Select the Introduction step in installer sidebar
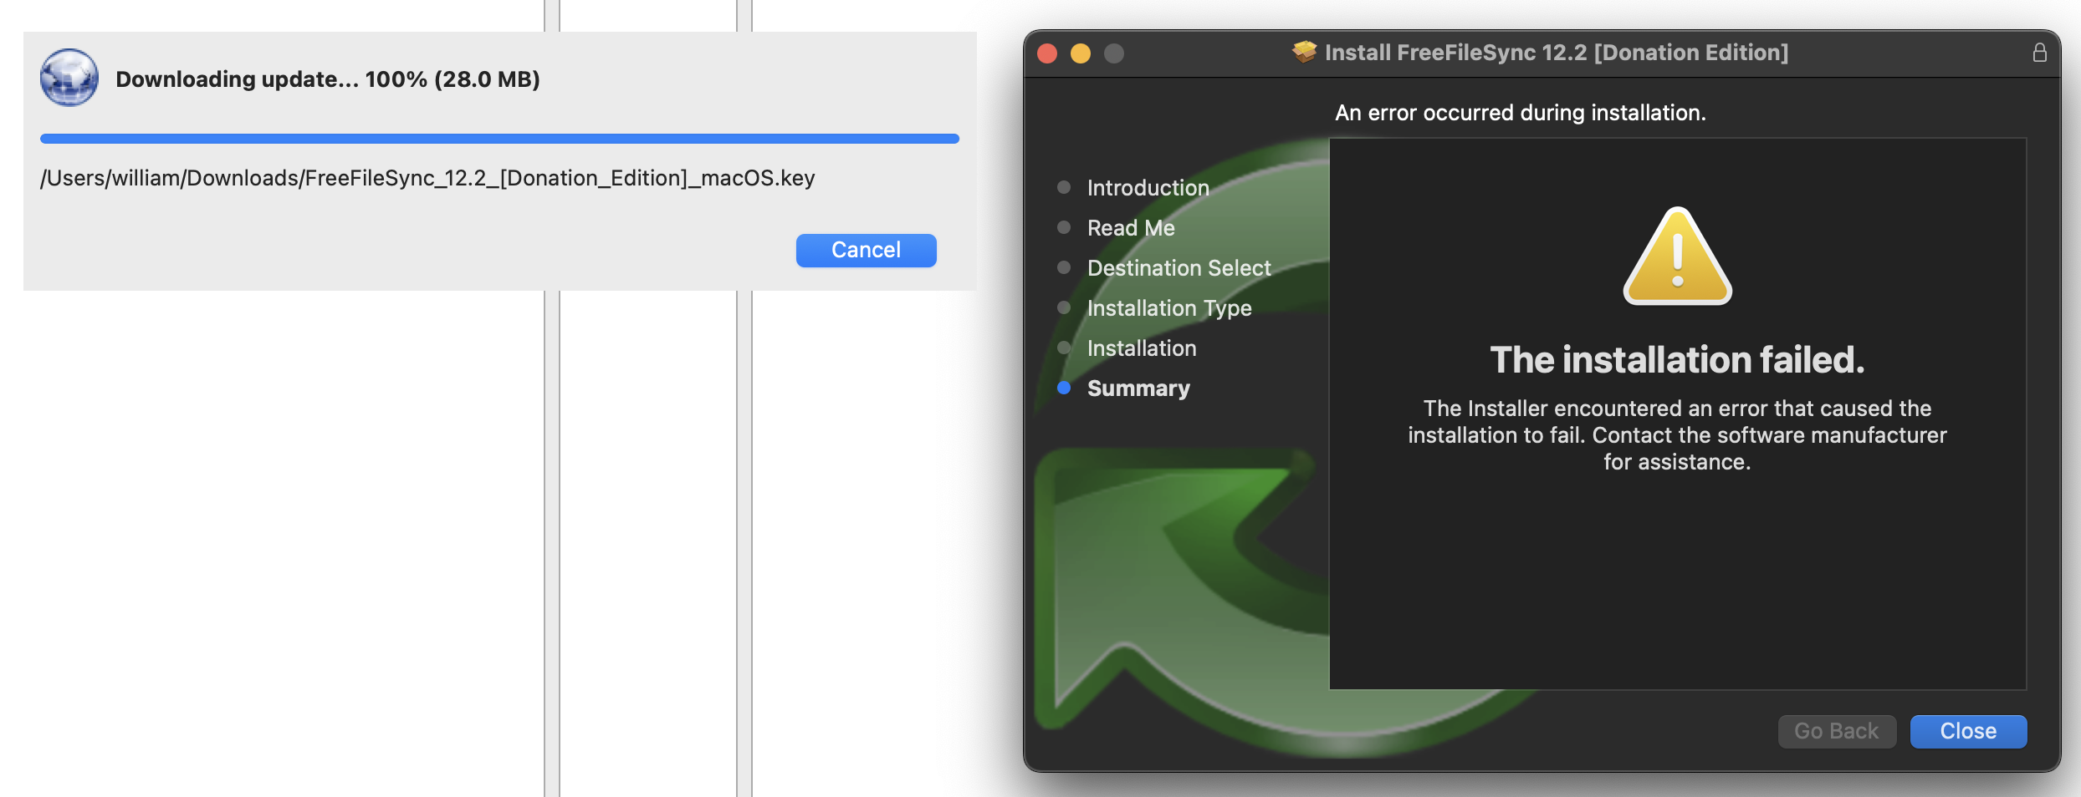Viewport: 2081px width, 797px height. [x=1148, y=188]
